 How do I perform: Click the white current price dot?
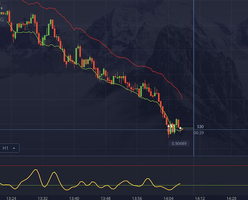pyautogui.click(x=180, y=128)
